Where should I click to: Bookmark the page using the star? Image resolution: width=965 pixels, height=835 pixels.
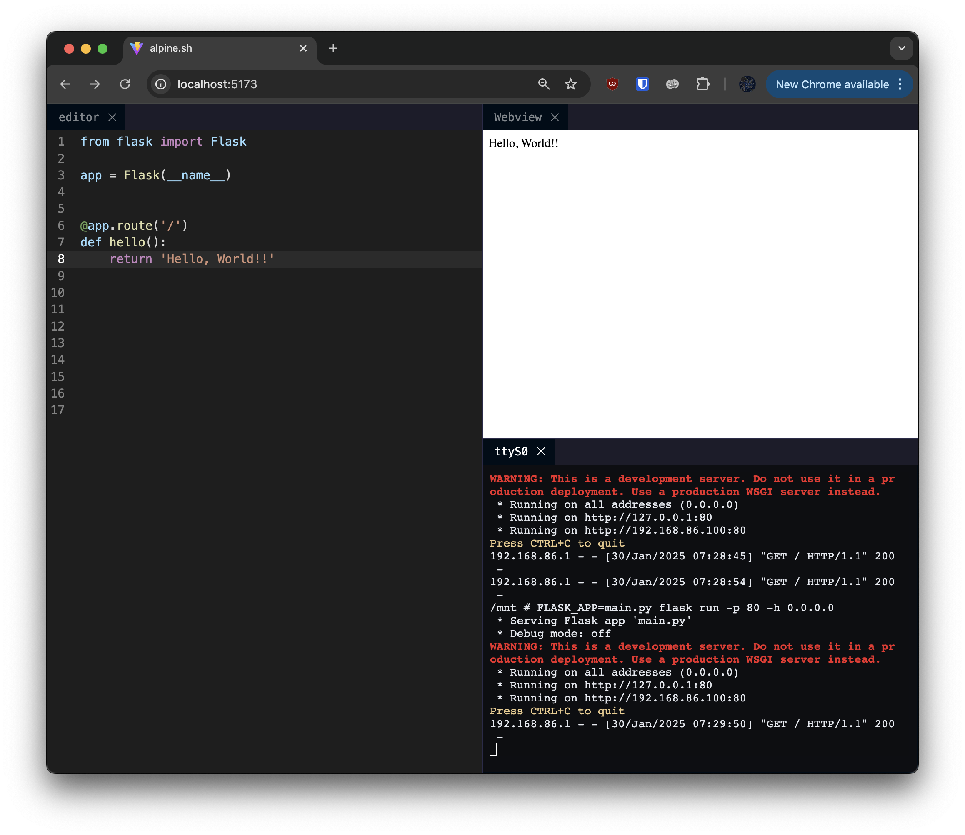(571, 84)
